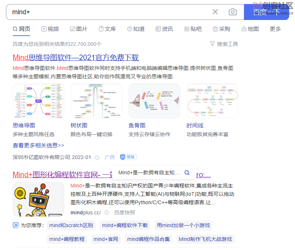
Task: Select suggestion 用mind加做一个小游戏
Action: point(183,225)
